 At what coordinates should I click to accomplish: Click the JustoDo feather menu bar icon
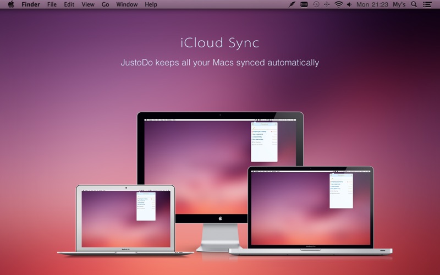point(292,4)
